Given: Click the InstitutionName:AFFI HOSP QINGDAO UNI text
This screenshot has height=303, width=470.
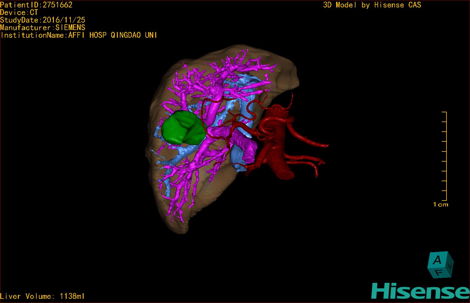Looking at the screenshot, I should 79,35.
